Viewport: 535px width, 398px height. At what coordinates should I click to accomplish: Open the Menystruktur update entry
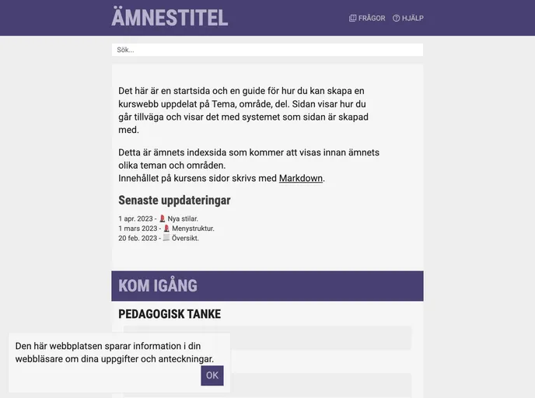pyautogui.click(x=193, y=229)
